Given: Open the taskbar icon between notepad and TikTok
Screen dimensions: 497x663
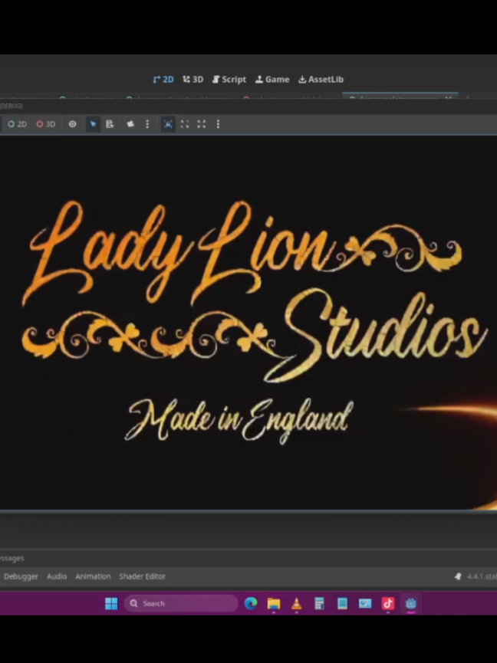Looking at the screenshot, I should pos(365,603).
